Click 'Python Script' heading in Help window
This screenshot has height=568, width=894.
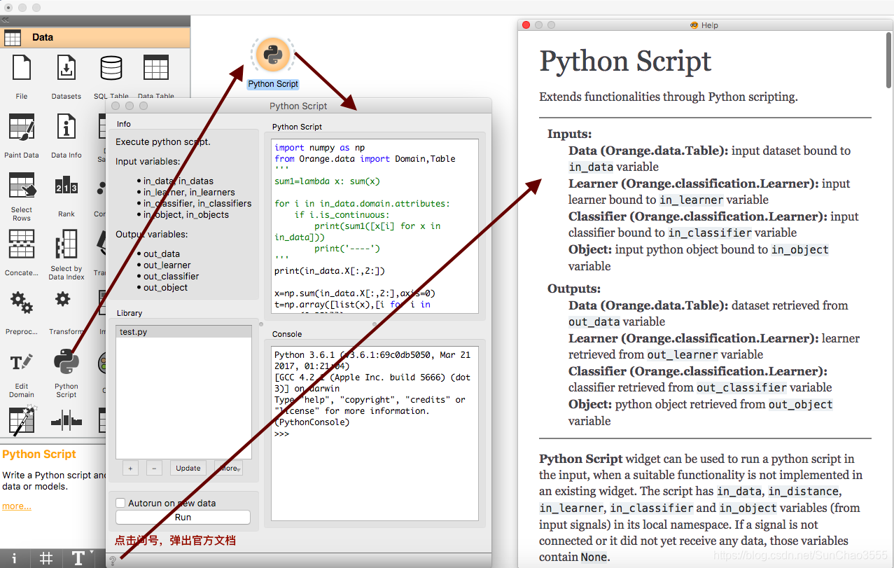point(625,62)
